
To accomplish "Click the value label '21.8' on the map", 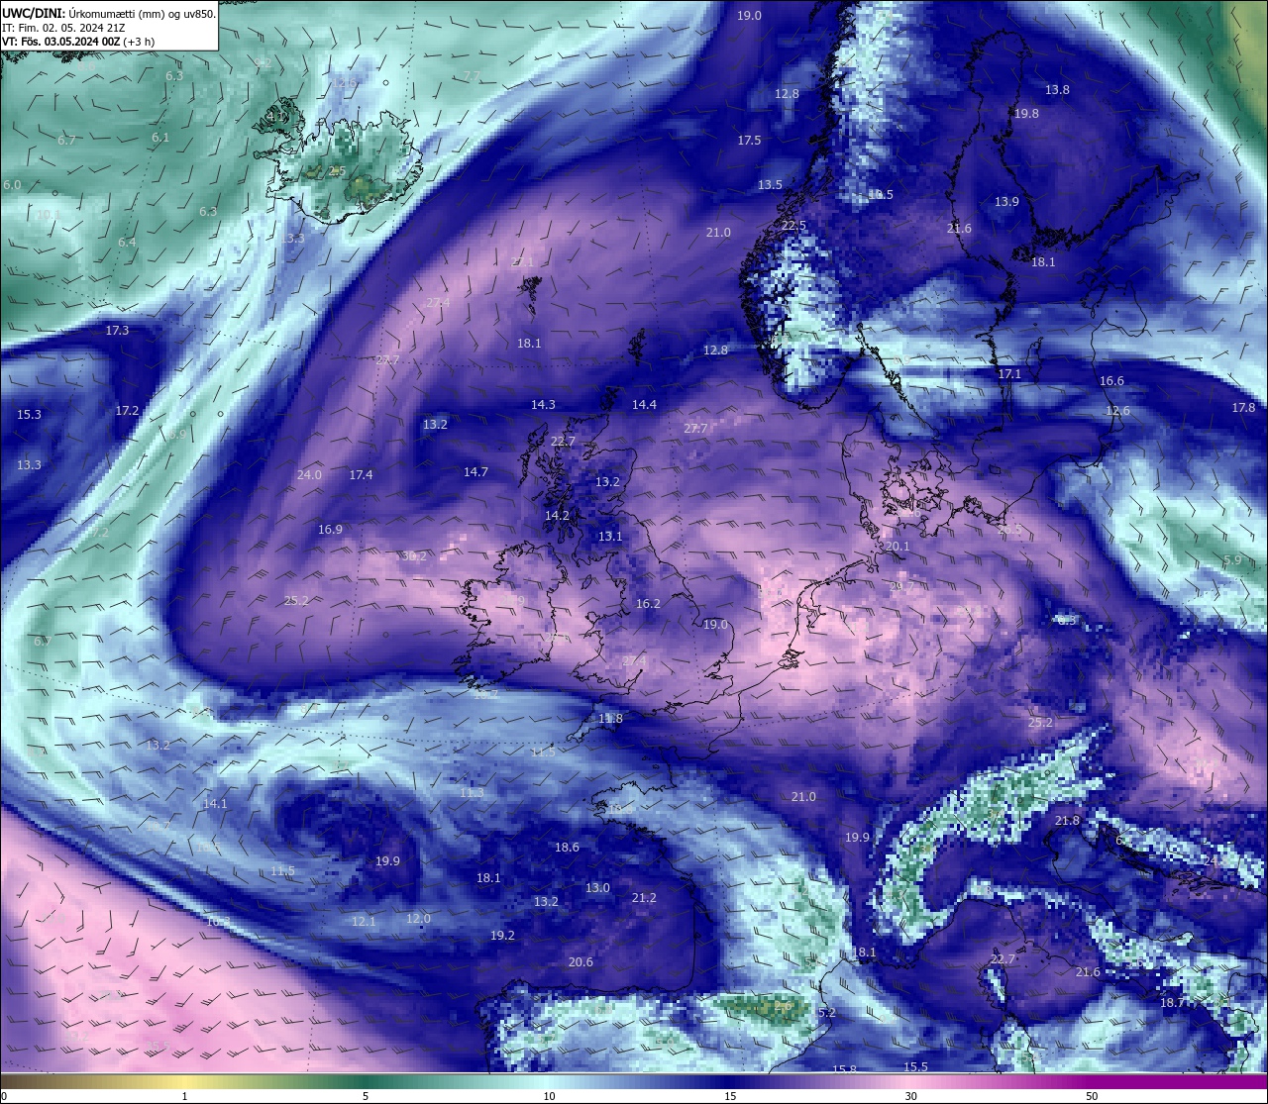I will [x=1067, y=821].
